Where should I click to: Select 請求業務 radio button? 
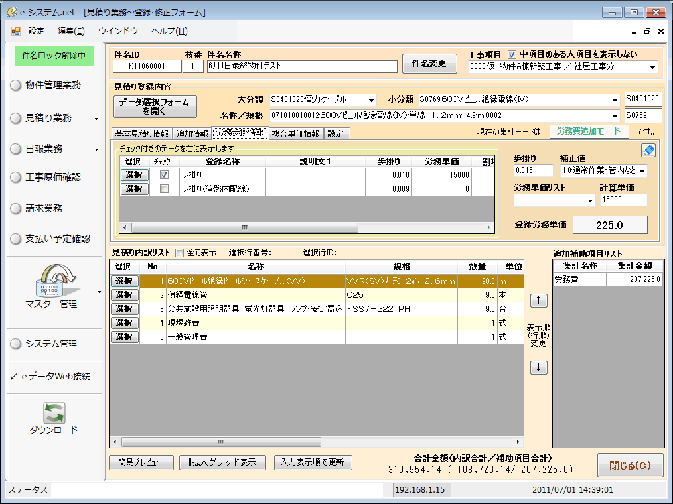coord(16,208)
